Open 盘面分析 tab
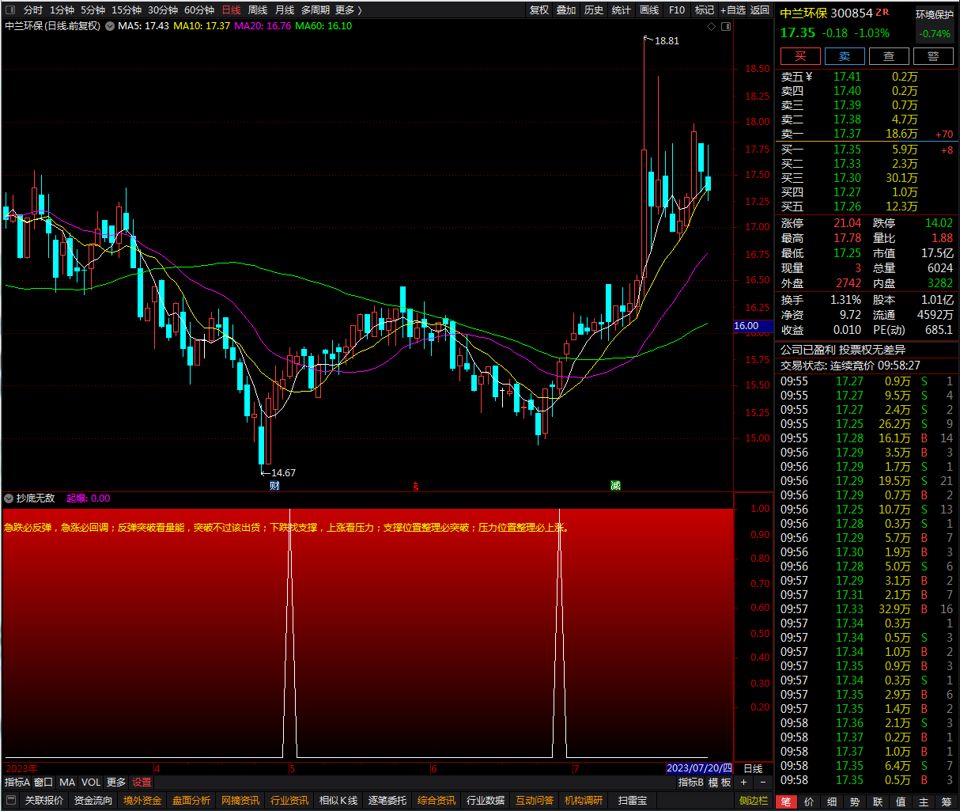Image resolution: width=960 pixels, height=811 pixels. click(191, 801)
